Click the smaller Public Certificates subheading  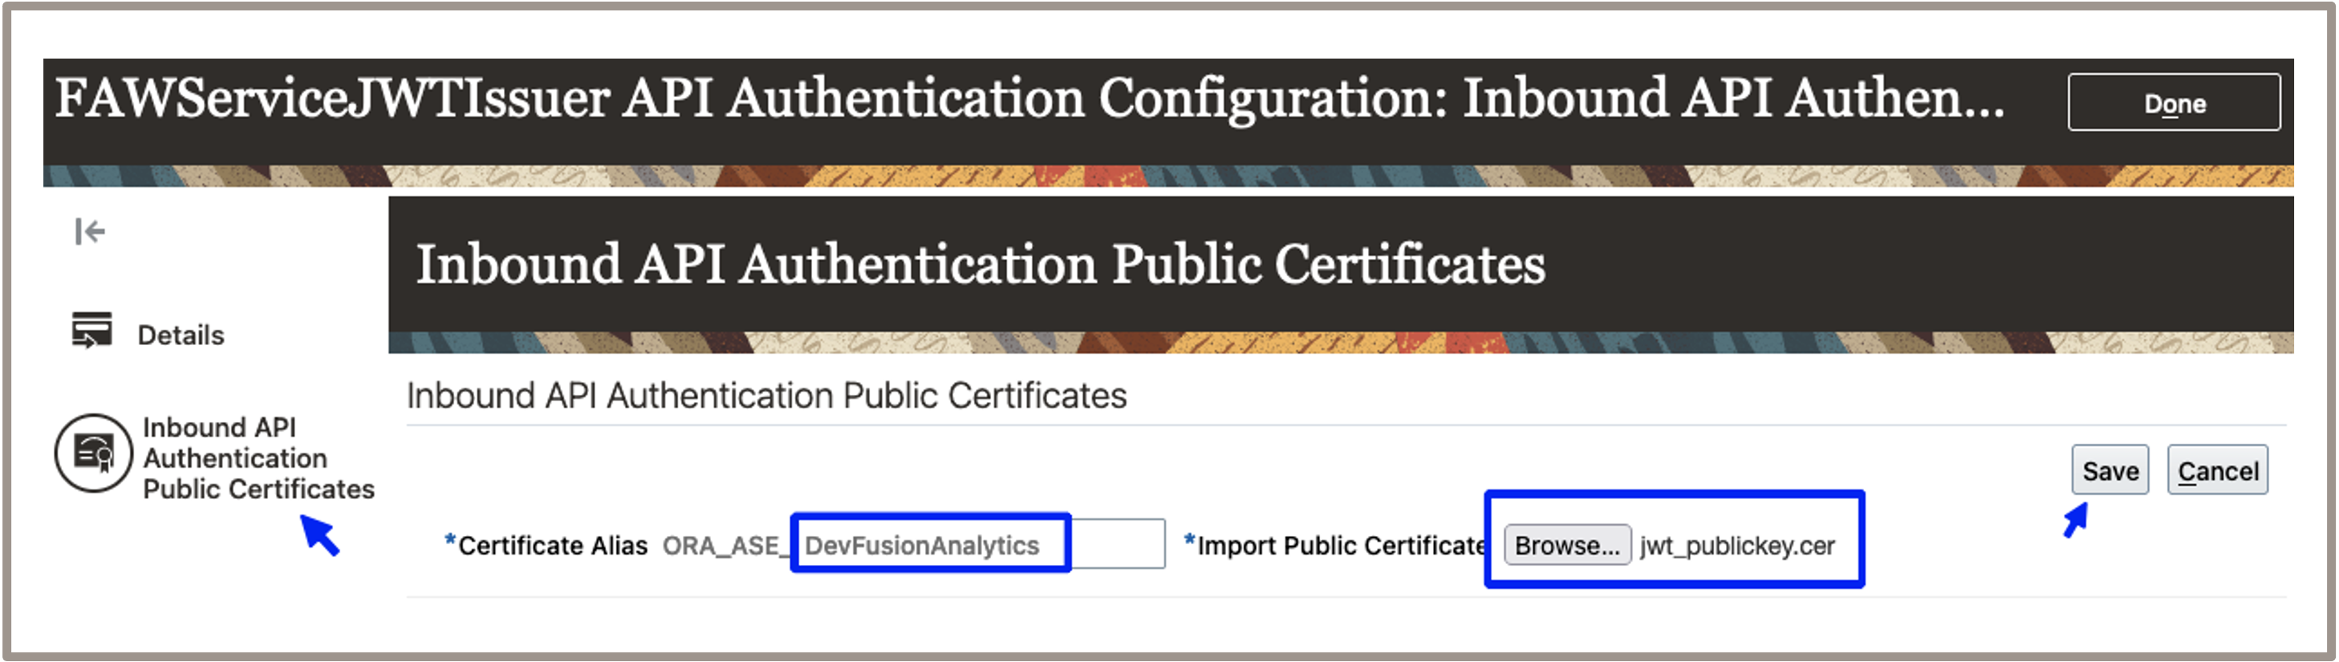coord(766,396)
